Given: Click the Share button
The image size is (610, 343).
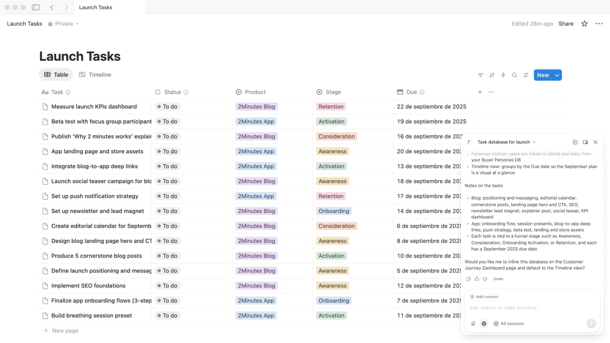Looking at the screenshot, I should [x=566, y=24].
